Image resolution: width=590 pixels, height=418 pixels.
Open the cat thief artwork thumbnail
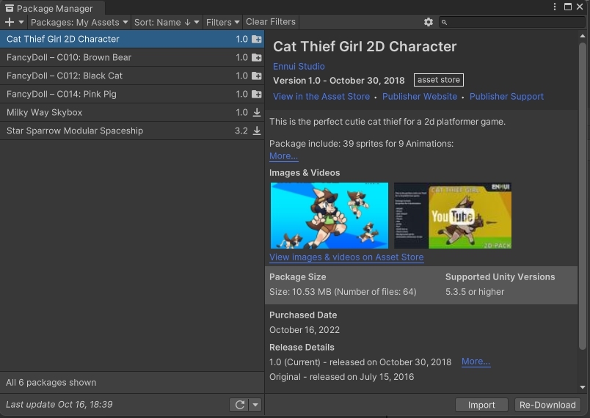[329, 216]
